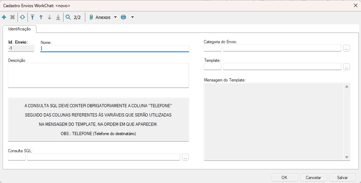Open the Categoria do Envio lookup button
Image resolution: width=361 pixels, height=183 pixels.
click(x=347, y=48)
